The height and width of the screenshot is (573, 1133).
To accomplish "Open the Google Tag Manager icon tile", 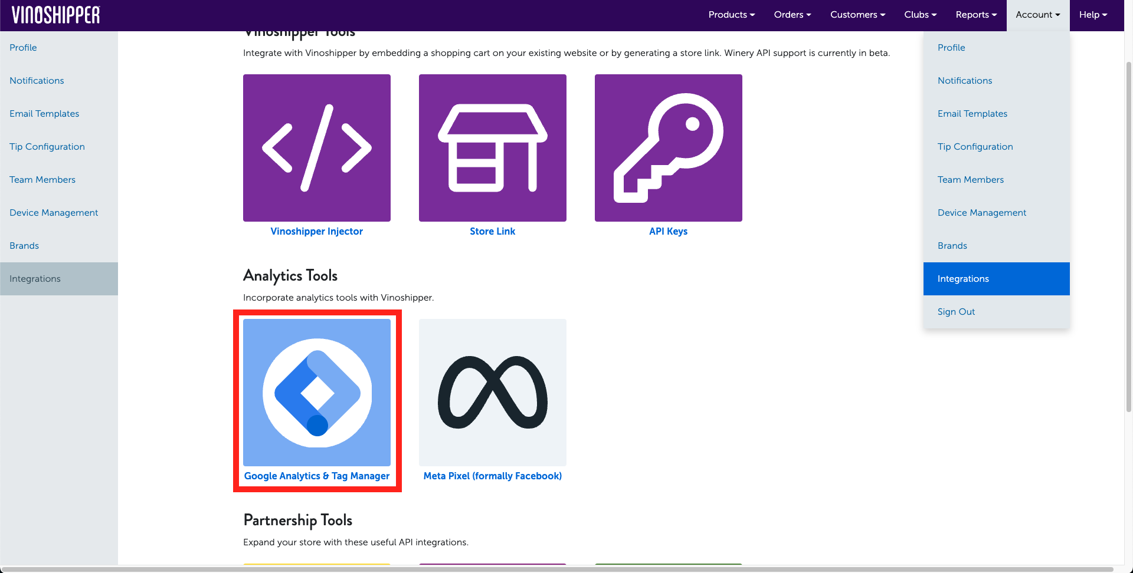I will click(x=317, y=393).
